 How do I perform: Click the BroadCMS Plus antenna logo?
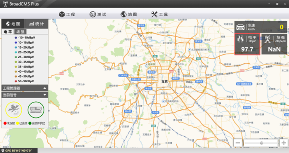pyautogui.click(x=5, y=3)
